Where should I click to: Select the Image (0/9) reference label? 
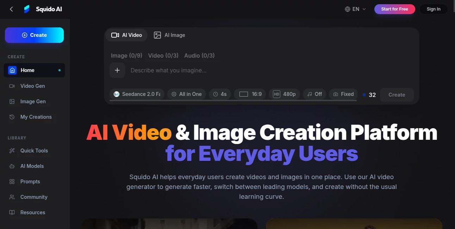click(x=126, y=55)
